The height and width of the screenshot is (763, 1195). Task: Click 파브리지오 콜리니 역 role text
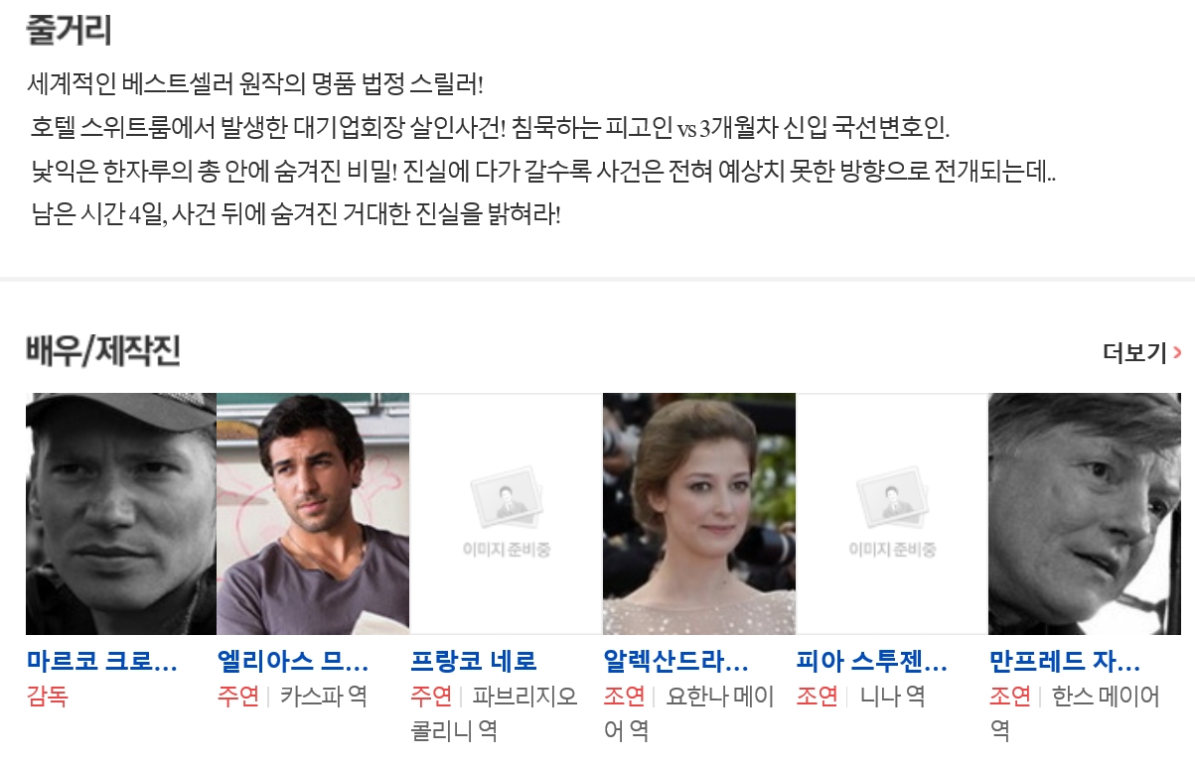click(495, 713)
